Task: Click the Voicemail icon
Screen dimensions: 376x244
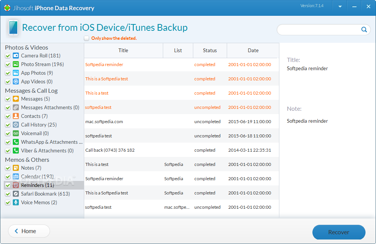Action: [x=16, y=133]
